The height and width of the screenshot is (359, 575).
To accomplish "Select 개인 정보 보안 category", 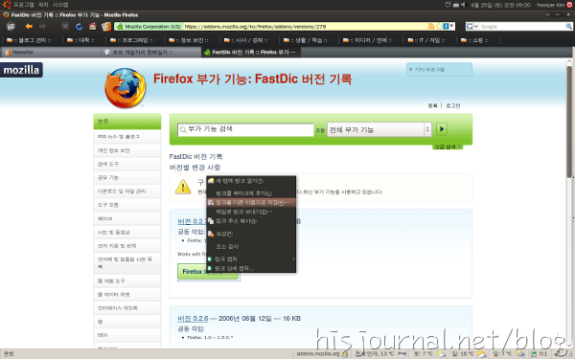I will point(126,150).
